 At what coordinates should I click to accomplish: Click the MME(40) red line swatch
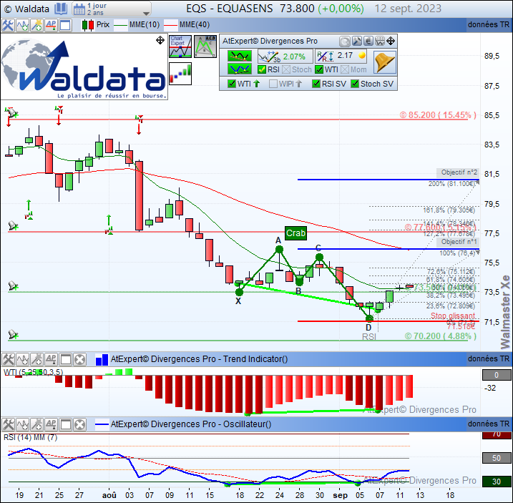pyautogui.click(x=170, y=25)
